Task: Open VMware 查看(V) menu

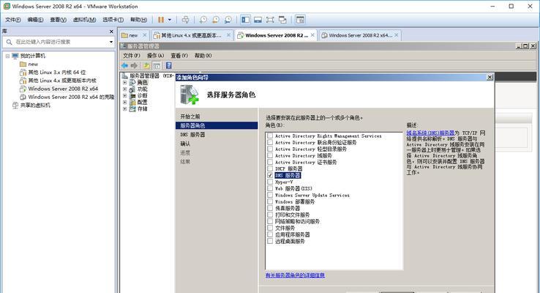Action: 59,20
